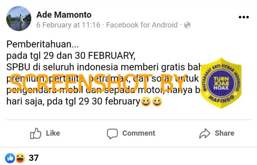Screen dimensions: 257x165
Task: Click Ade Mamonto's profile picture
Action: (19, 19)
